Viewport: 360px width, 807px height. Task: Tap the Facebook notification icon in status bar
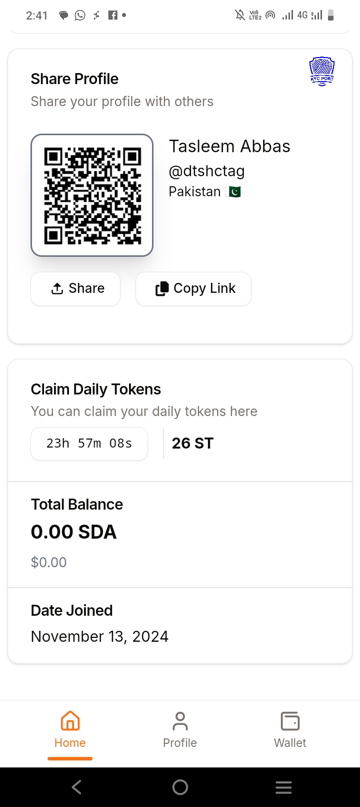pos(113,15)
